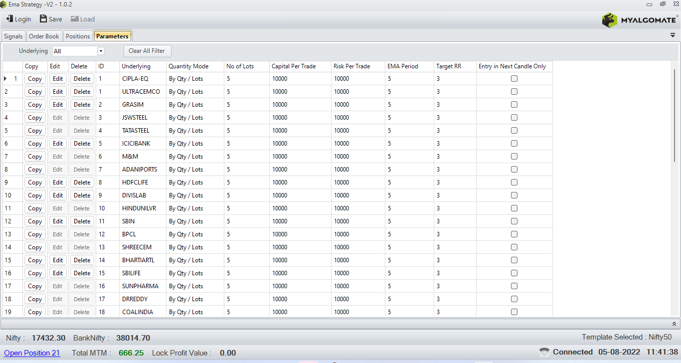The image size is (681, 363).
Task: Click Edit for ICICIBANK row
Action: (58, 144)
